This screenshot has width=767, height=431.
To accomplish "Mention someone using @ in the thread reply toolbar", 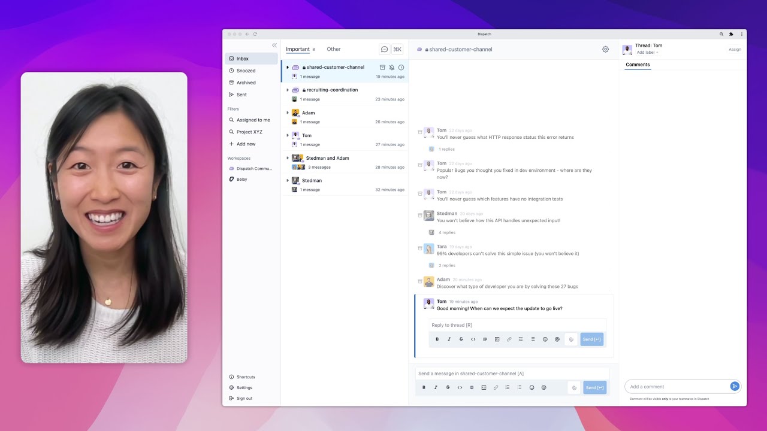I will pos(557,339).
